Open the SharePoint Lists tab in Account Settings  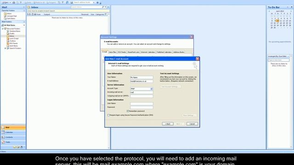coord(133,52)
